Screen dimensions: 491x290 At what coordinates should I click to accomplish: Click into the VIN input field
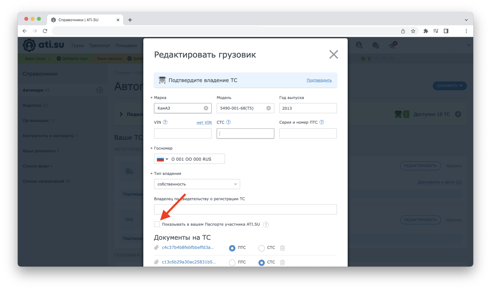point(183,134)
